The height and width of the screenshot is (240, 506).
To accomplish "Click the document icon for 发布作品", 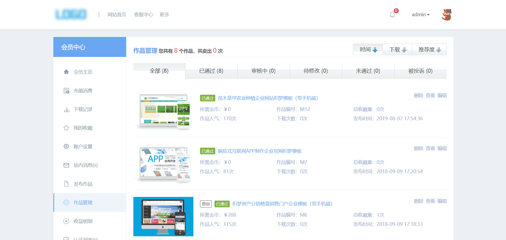I will point(66,184).
